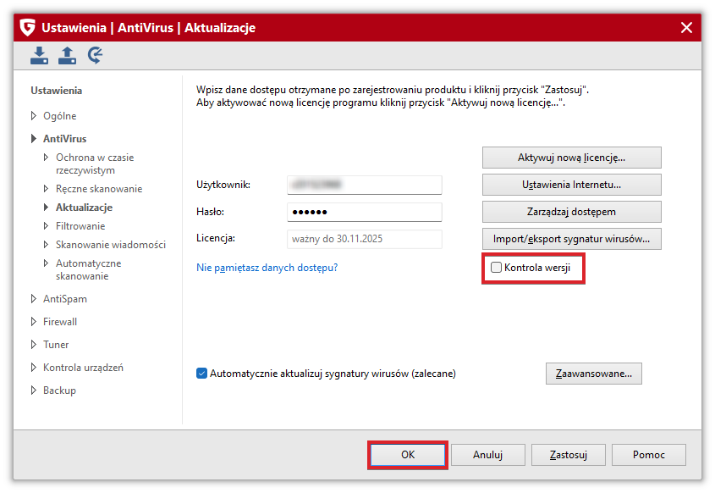Click the Licencja: label
715x493 pixels.
[216, 238]
